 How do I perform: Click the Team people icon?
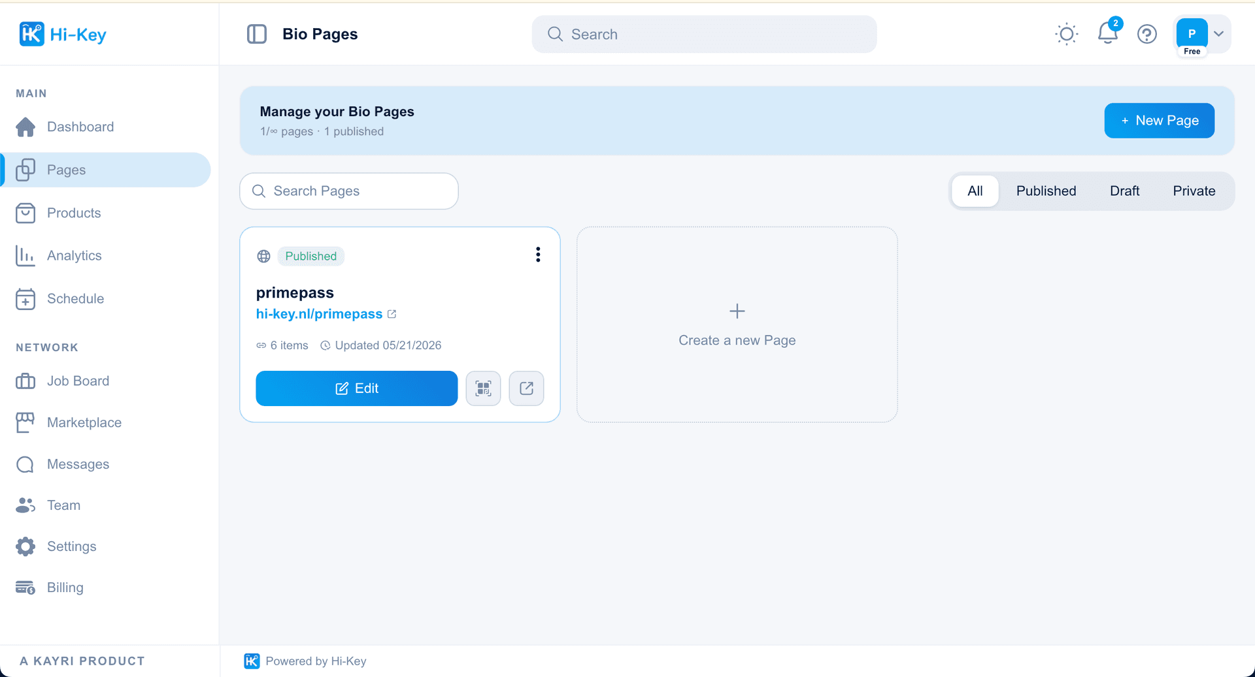[25, 505]
